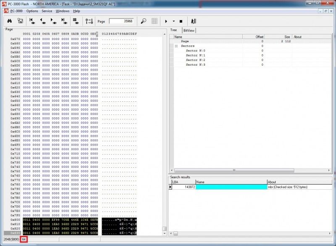Click the Page number input field
The width and height of the screenshot is (336, 246).
(x=121, y=21)
